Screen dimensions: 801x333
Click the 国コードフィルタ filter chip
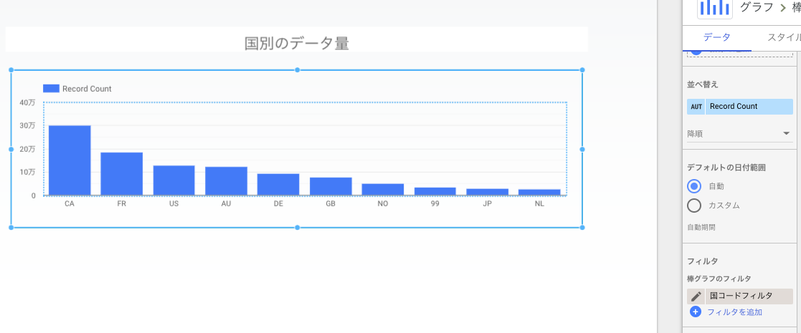click(749, 296)
